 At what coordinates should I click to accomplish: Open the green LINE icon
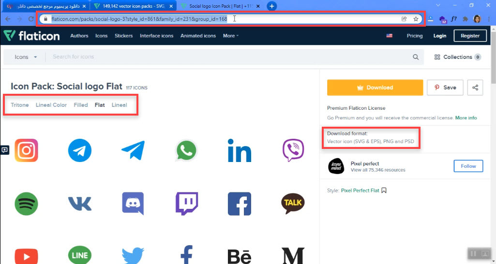tap(80, 255)
